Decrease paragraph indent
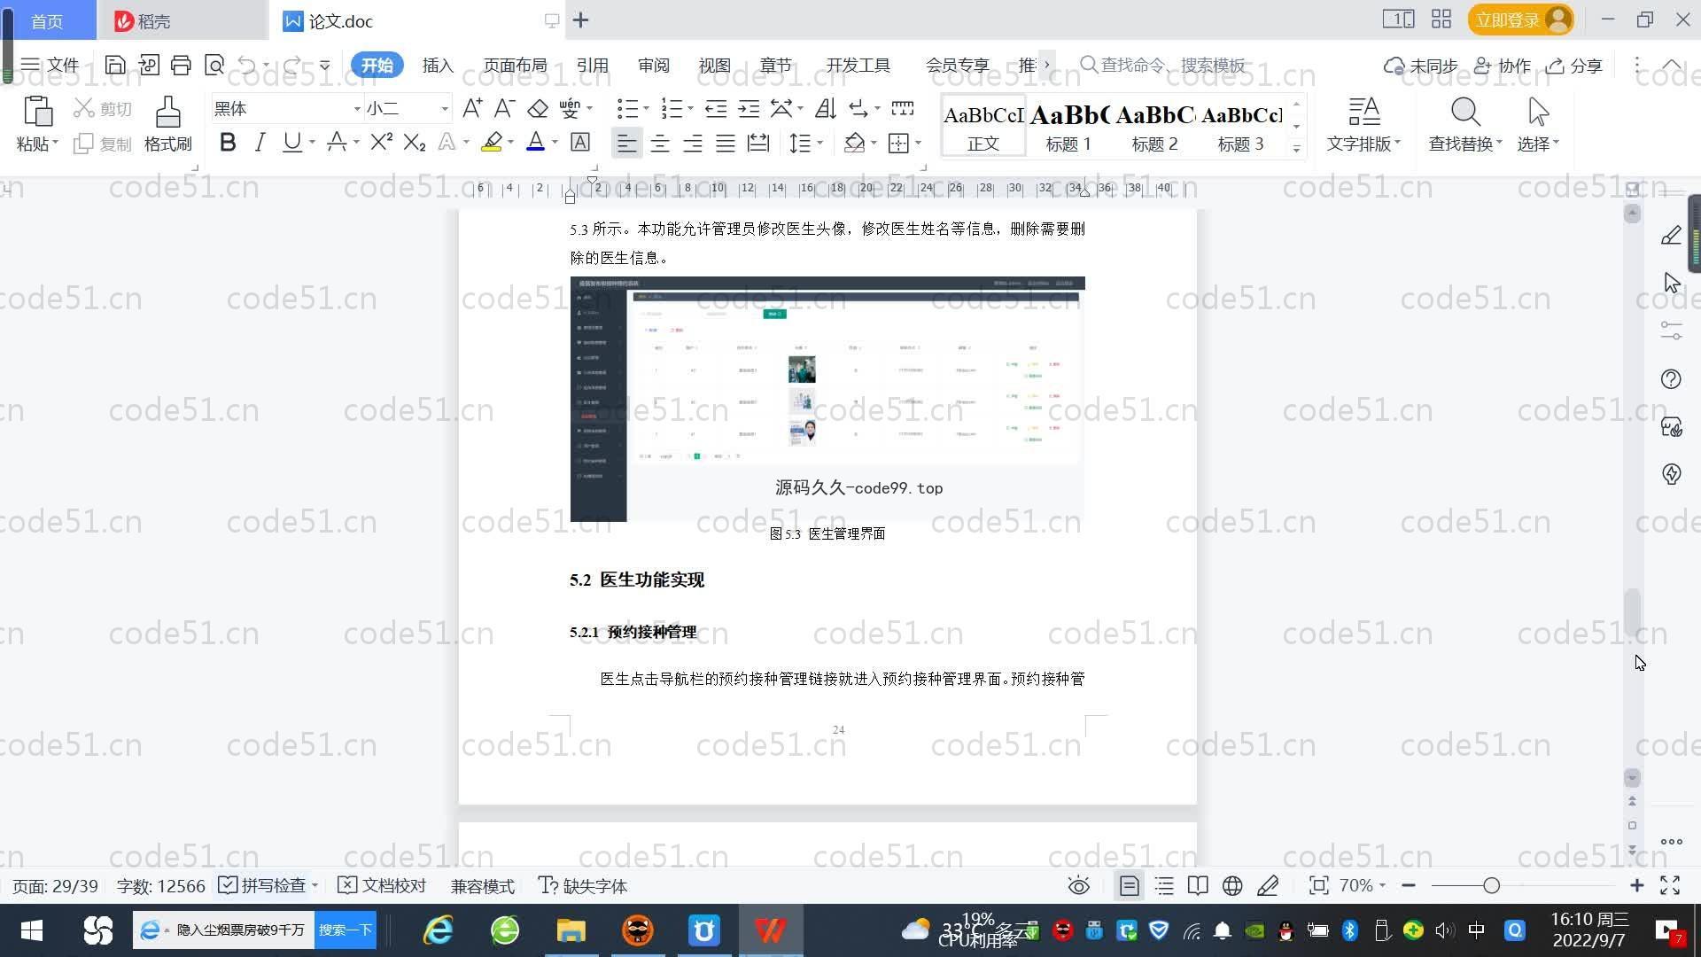Viewport: 1701px width, 957px height. (x=715, y=108)
